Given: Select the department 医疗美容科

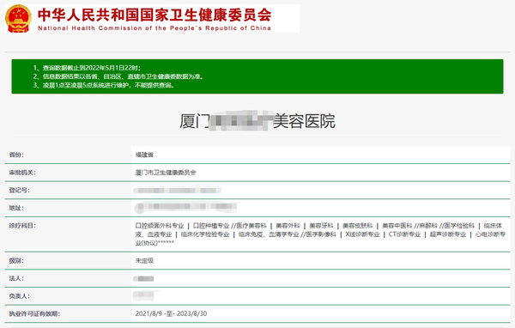Looking at the screenshot, I should (251, 226).
